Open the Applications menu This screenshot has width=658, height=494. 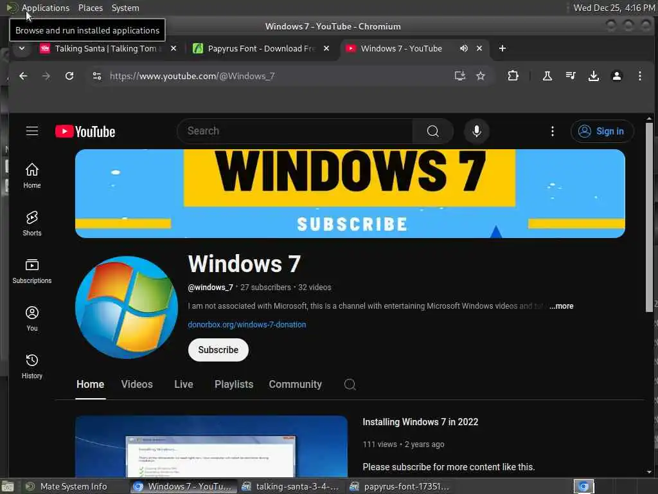46,8
